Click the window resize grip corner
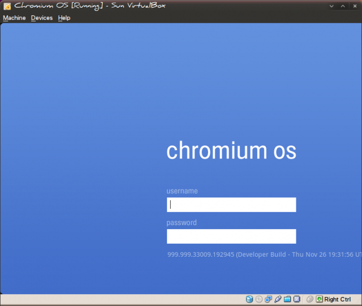 click(359, 302)
